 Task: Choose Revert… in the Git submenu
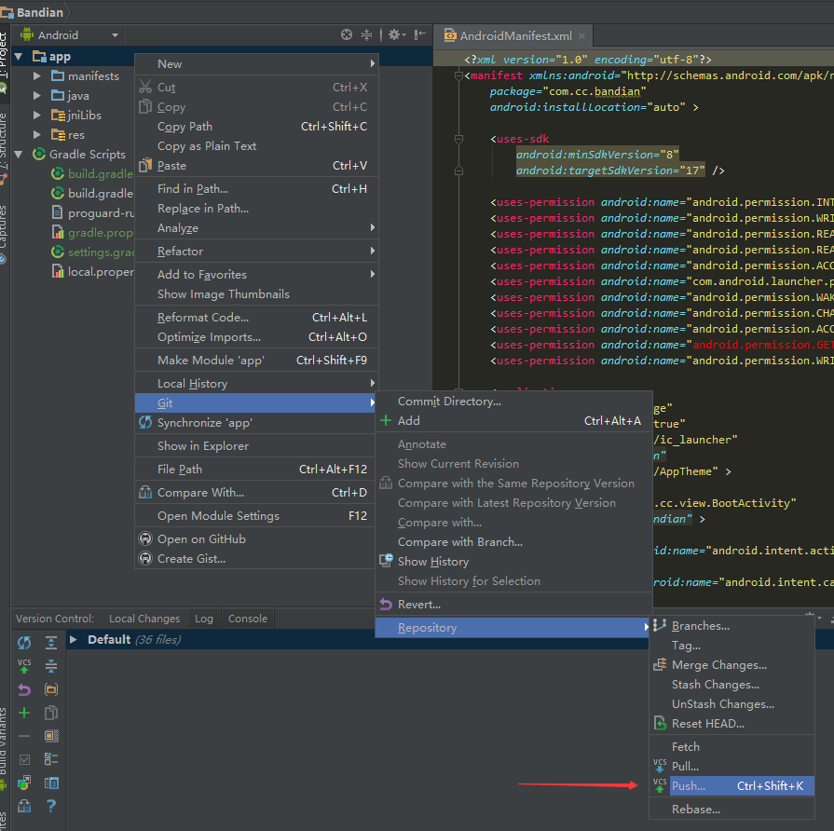coord(513,605)
